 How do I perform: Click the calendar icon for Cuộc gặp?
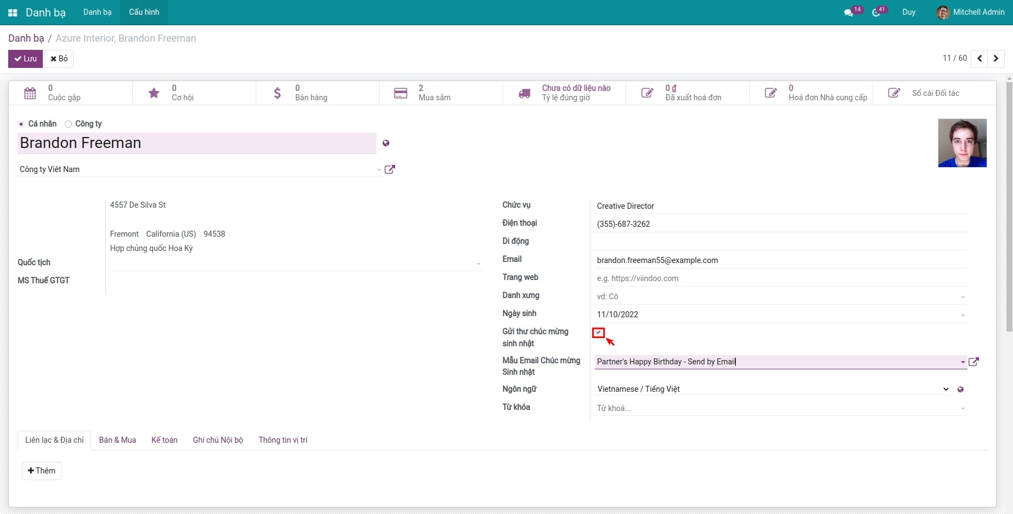click(x=30, y=93)
